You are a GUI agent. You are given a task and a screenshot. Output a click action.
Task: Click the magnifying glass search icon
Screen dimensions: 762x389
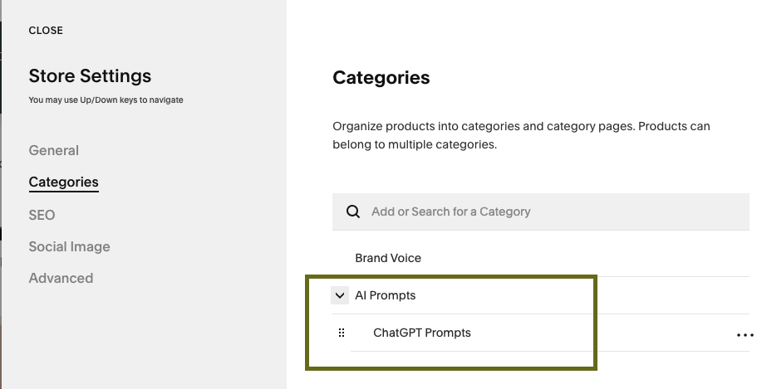pos(353,212)
